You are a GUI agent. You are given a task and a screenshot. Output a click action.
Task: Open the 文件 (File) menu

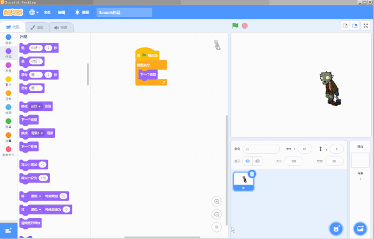[47, 12]
